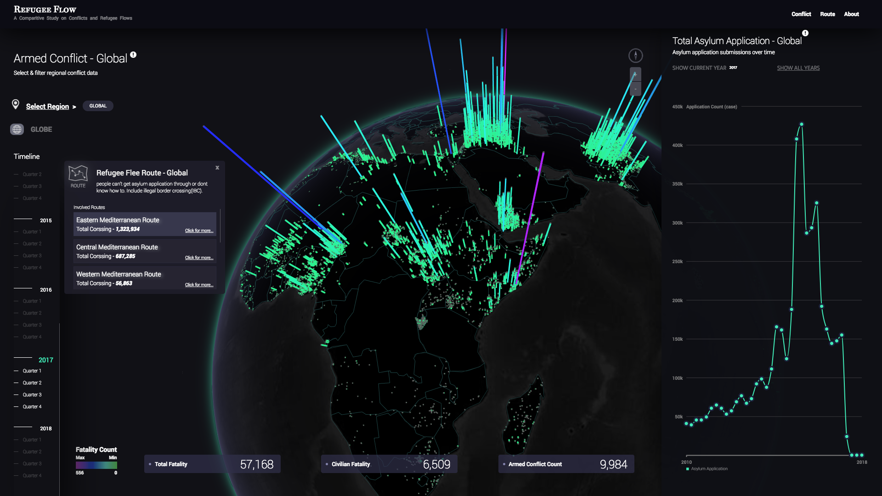Select the 2017 year on the timeline
The height and width of the screenshot is (496, 882).
45,360
